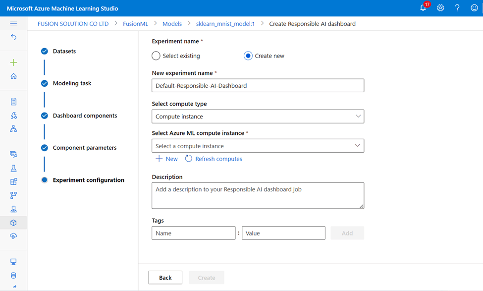Viewport: 483px width, 291px height.
Task: Open the Designer hierarchy icon
Action: 13,129
